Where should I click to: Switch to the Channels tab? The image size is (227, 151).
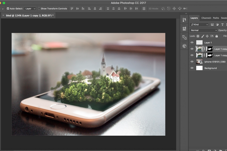(x=206, y=18)
